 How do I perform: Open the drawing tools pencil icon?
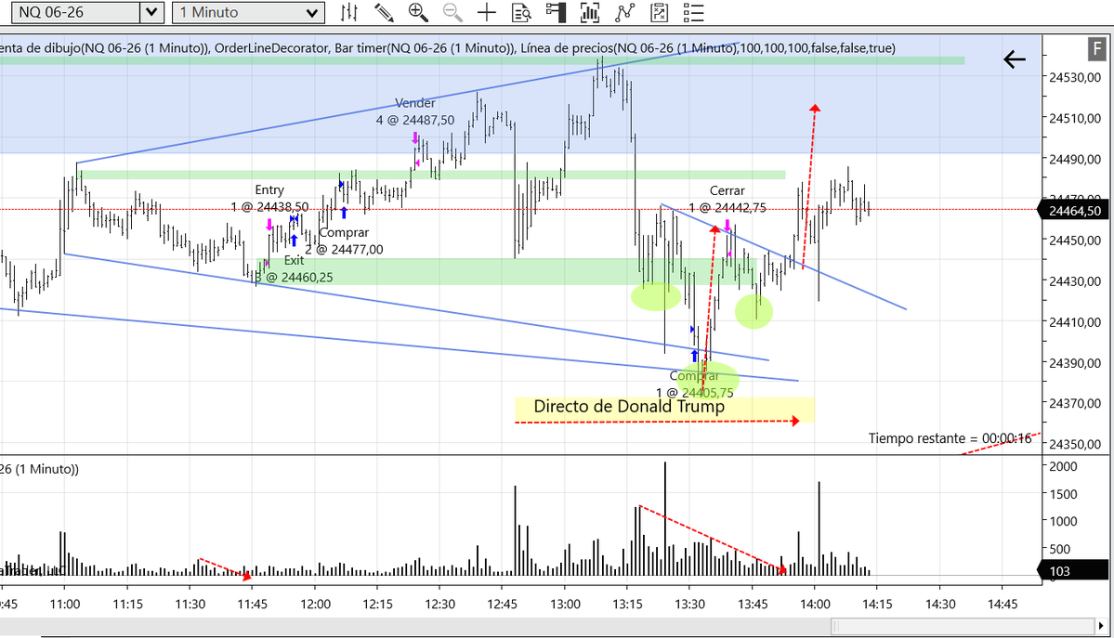click(384, 12)
